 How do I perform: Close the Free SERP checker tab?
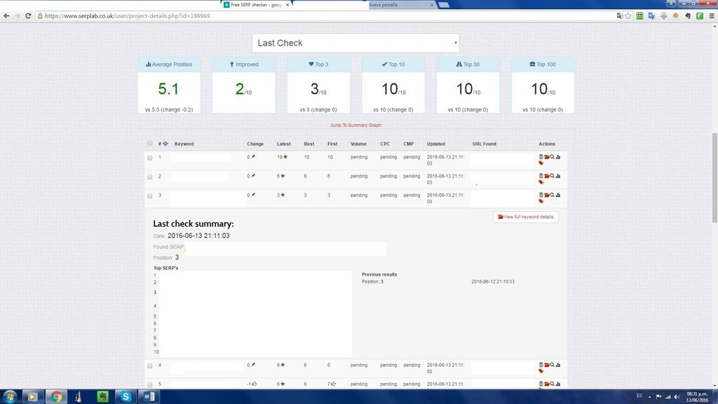pyautogui.click(x=287, y=5)
